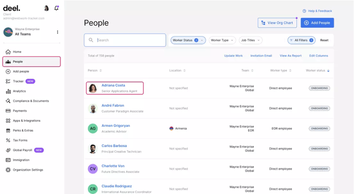Open Tax Forms menu item
Viewport: 354px width, 194px height.
click(20, 140)
